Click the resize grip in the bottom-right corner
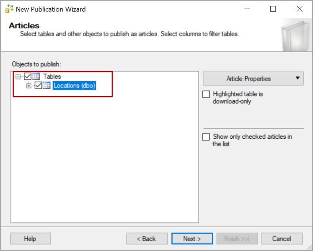The height and width of the screenshot is (251, 313). click(308, 247)
